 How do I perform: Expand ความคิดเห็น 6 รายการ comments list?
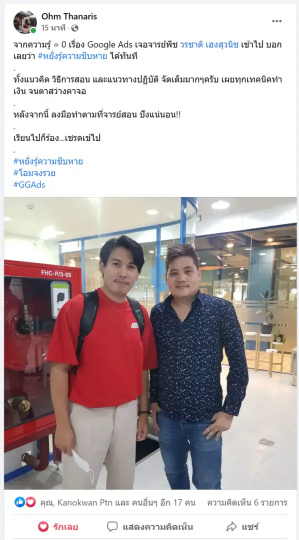[x=247, y=502]
